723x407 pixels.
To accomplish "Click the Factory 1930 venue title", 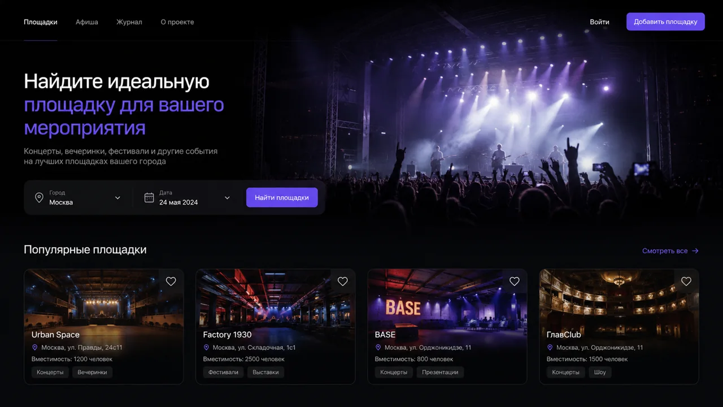I will (227, 335).
